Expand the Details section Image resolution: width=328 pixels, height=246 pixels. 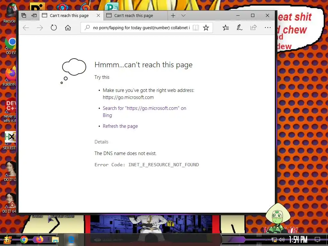tap(102, 142)
